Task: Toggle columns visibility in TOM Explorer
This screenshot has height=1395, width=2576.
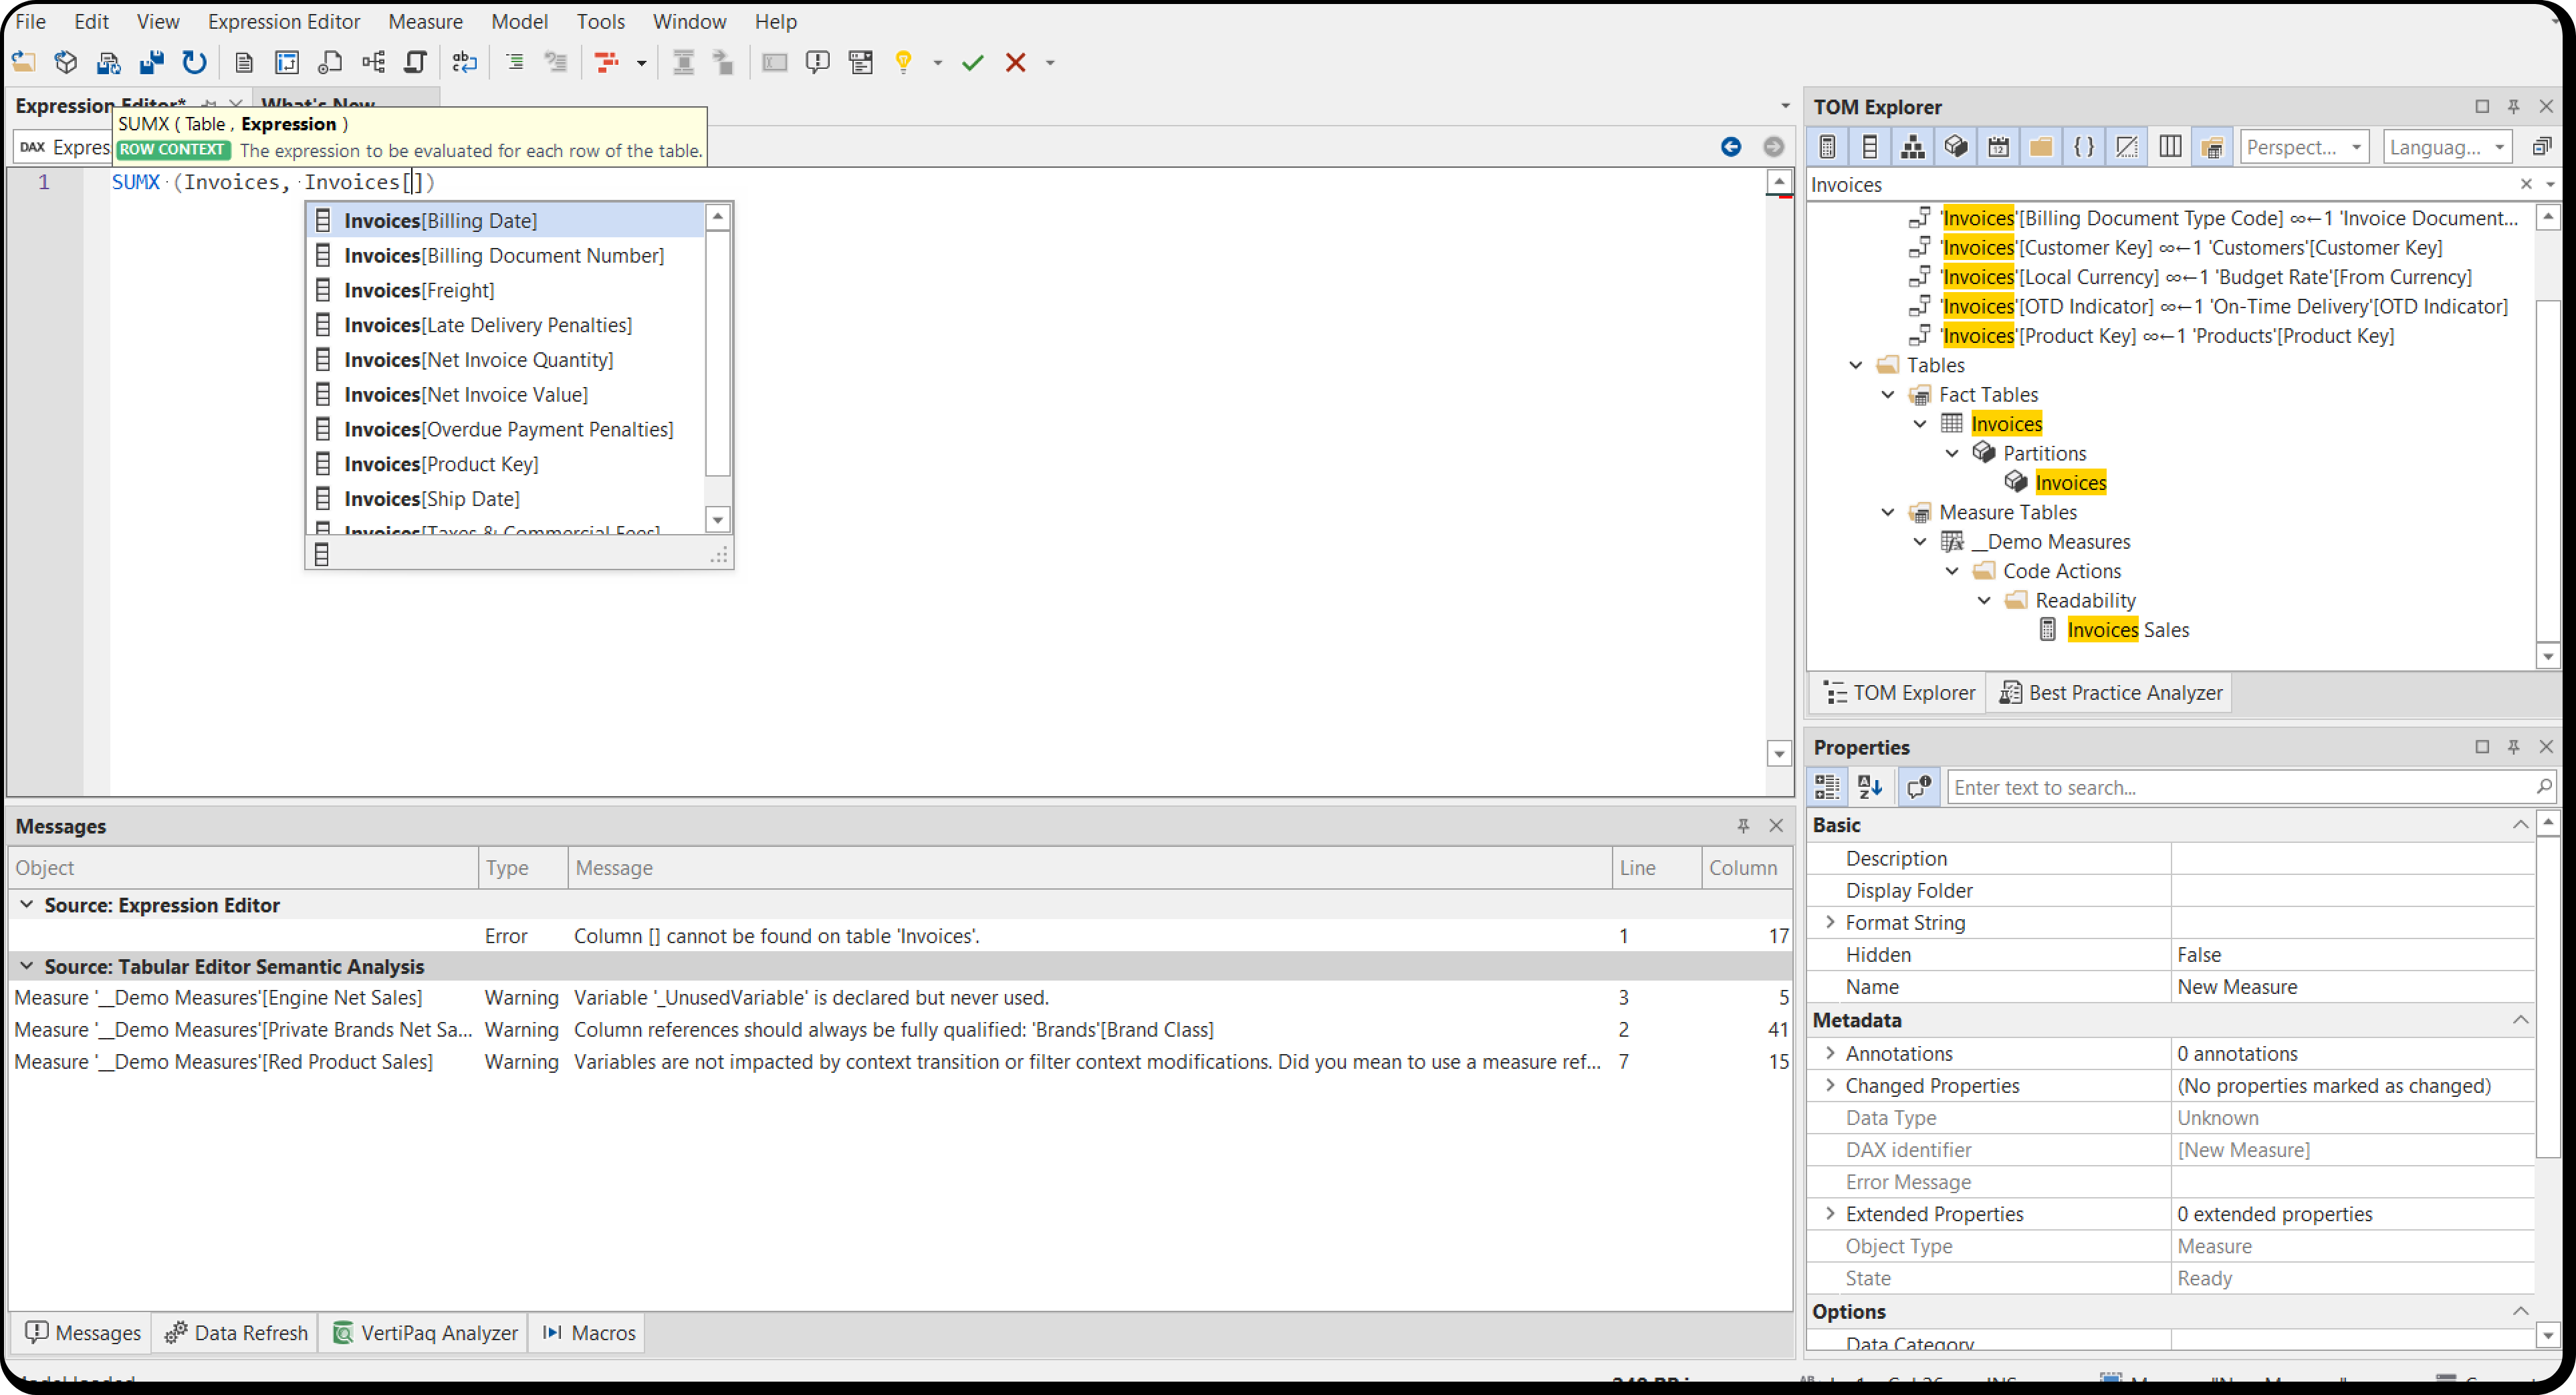Action: (1870, 147)
